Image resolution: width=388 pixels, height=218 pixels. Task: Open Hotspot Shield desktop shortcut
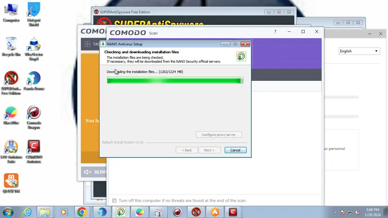(34, 14)
